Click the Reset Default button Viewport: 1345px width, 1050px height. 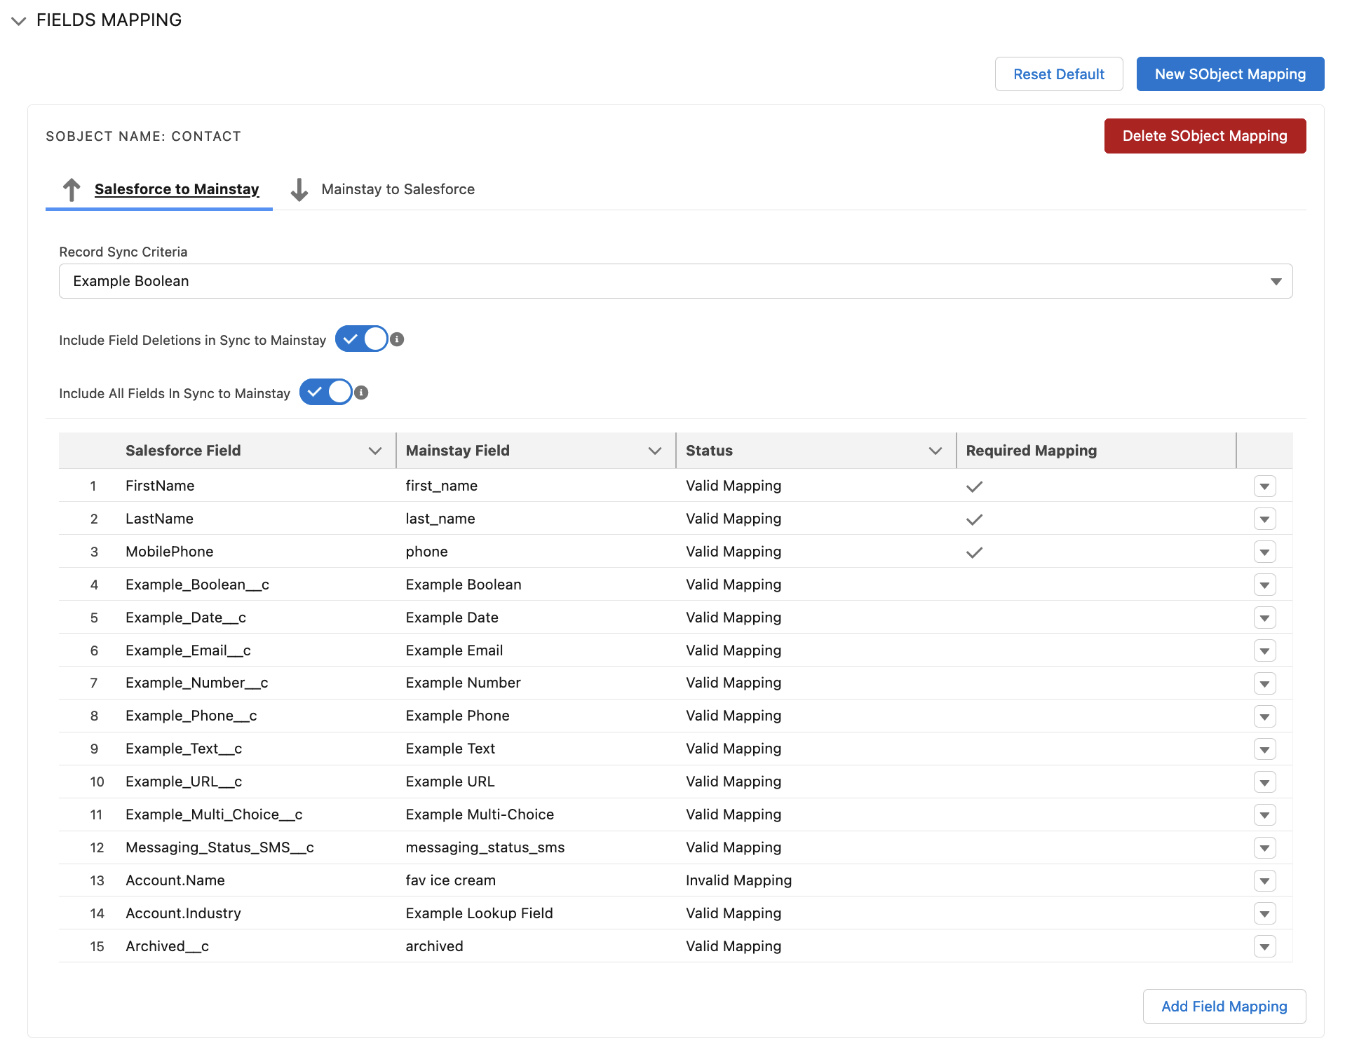pos(1058,74)
